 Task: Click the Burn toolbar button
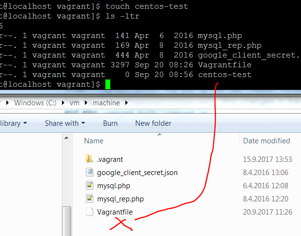(x=110, y=123)
